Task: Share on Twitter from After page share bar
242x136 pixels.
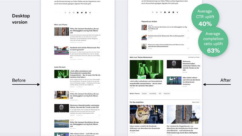Action: coord(169,12)
